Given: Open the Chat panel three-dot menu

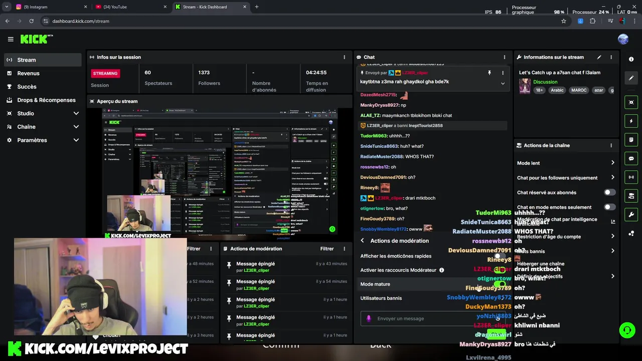Looking at the screenshot, I should pos(504,57).
